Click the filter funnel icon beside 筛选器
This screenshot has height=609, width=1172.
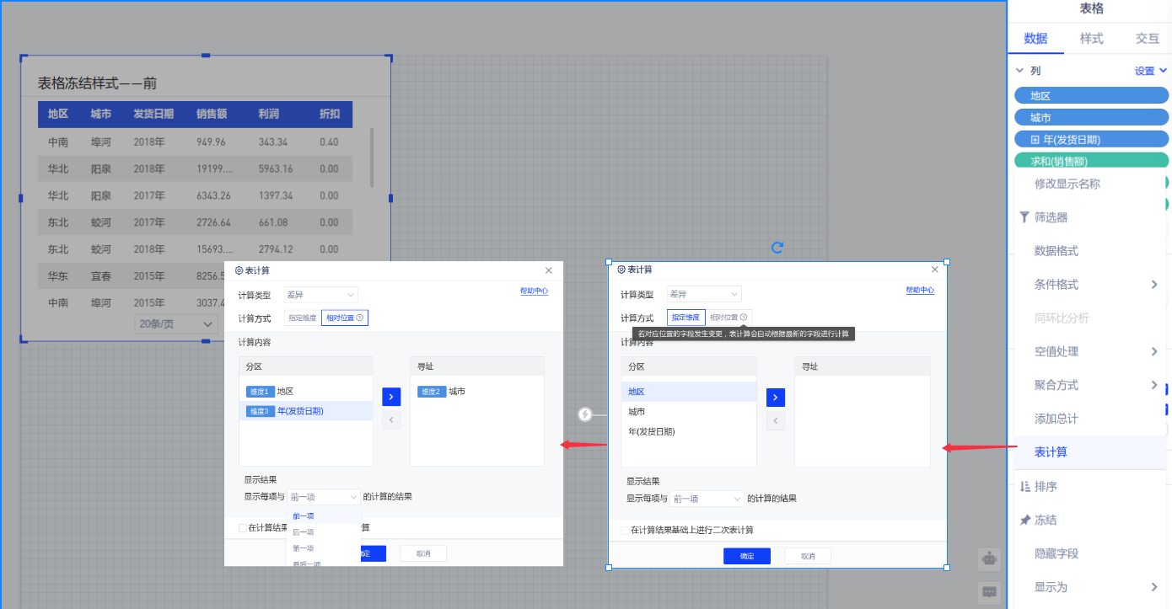pos(1024,217)
